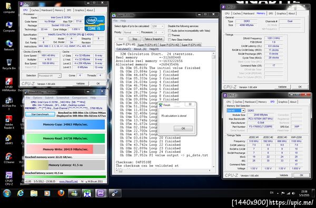The height and width of the screenshot is (208, 316).
Task: Toggle the Aero Glass Interface checkbox
Action: tap(170, 39)
